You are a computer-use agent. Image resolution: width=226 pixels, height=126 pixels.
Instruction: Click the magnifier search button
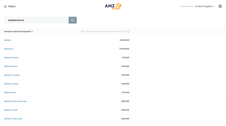coord(72,20)
